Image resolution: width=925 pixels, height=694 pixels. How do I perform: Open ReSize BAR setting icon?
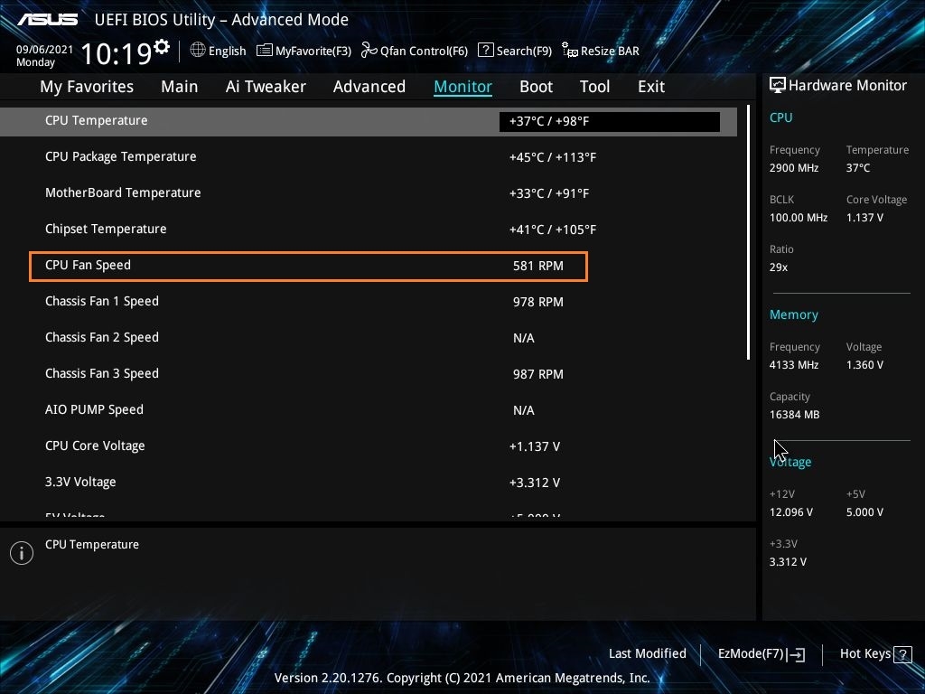tap(569, 51)
